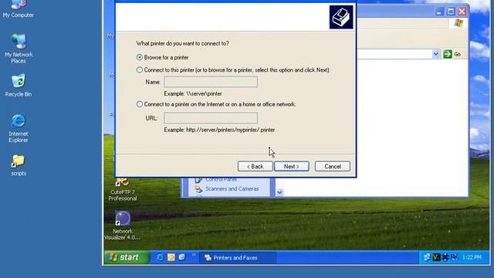
Task: Collapse the side panel chevron in Printers window
Action: (279, 192)
